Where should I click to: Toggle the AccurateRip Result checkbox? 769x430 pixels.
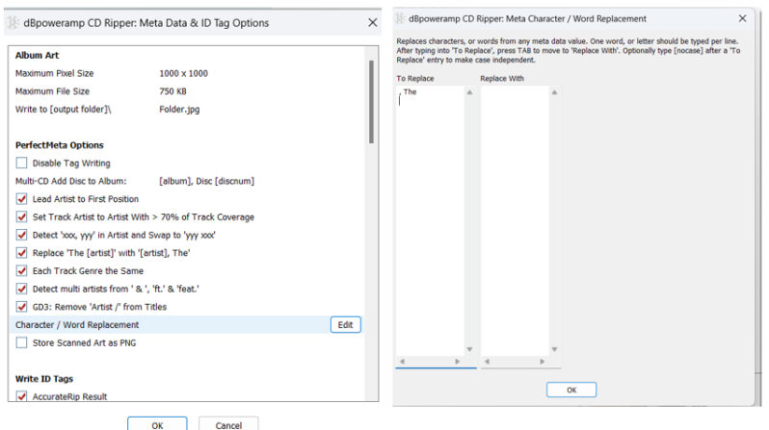(22, 396)
